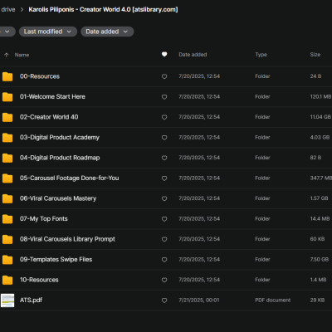Select the 07-My Top Fonts folder name
332x332 pixels.
coord(43,218)
